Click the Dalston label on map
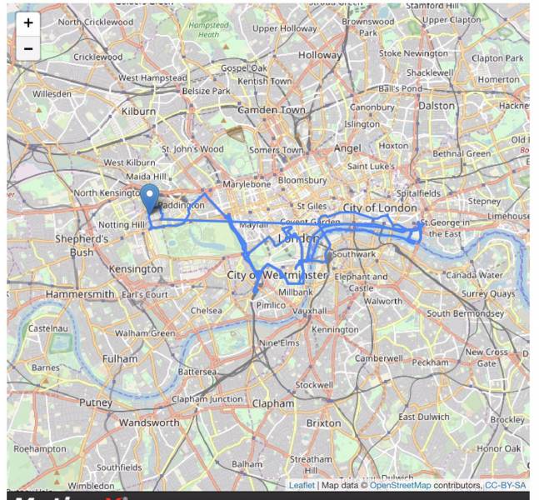The width and height of the screenshot is (539, 500). (437, 106)
